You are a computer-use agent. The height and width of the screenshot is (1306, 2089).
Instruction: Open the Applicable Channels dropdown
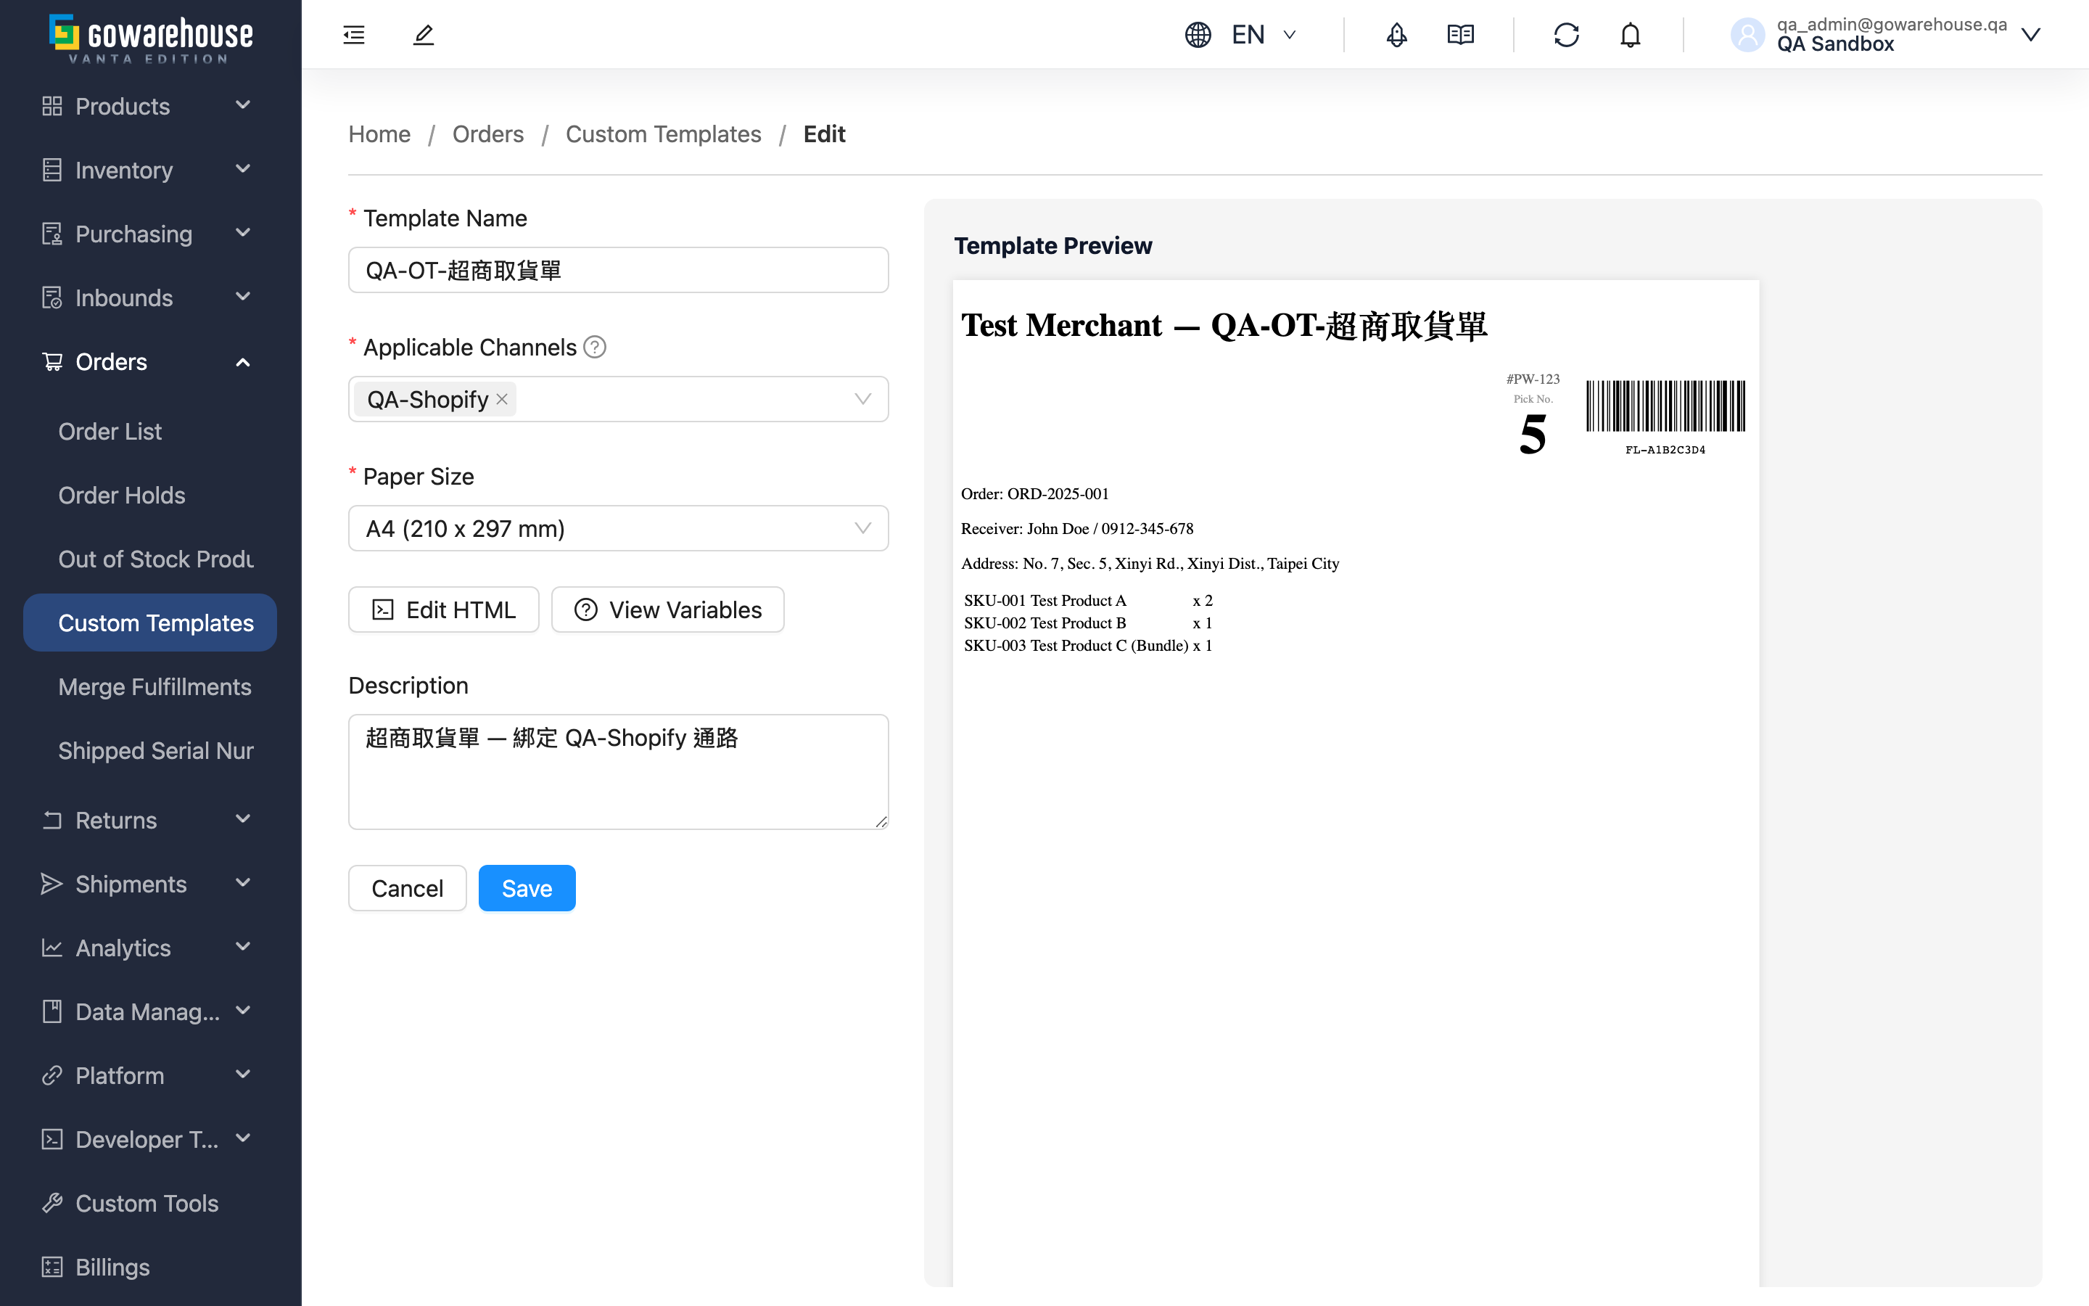coord(618,399)
